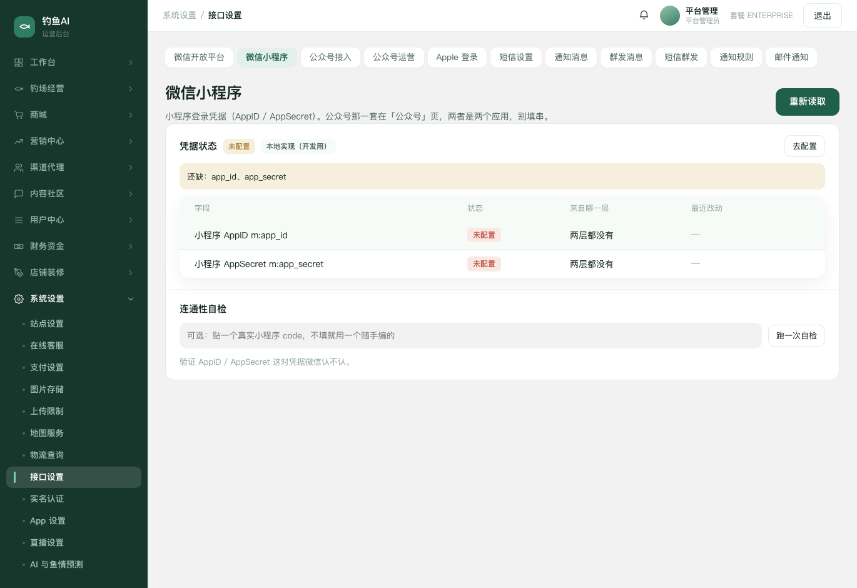Open 支付设置 in the sidebar
This screenshot has width=857, height=588.
point(47,368)
